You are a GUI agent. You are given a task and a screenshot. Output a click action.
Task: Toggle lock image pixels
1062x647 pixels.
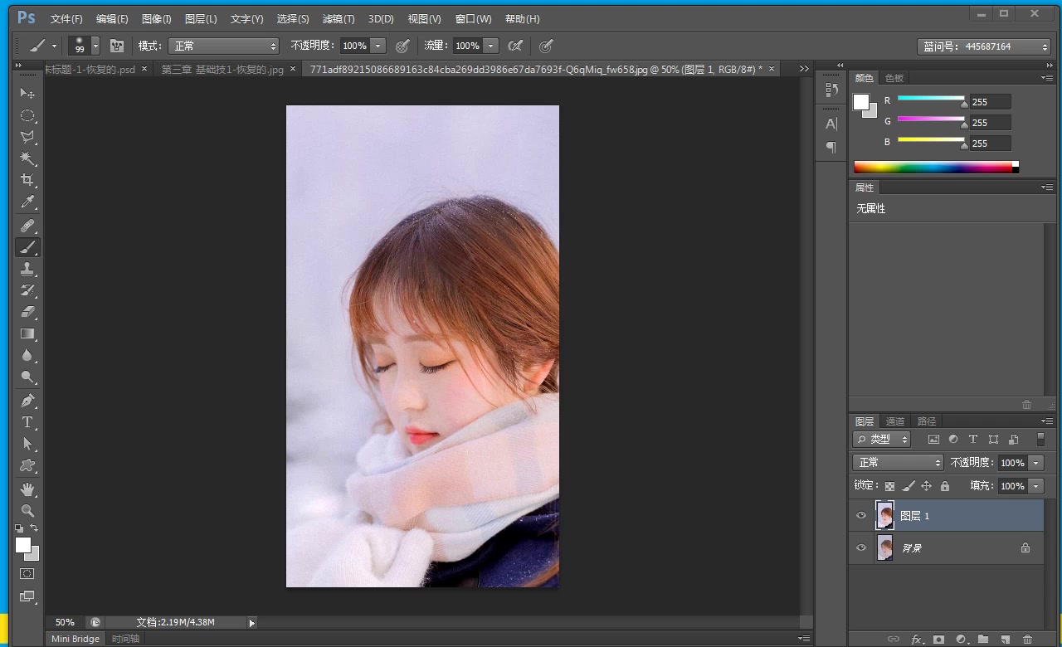click(x=909, y=486)
